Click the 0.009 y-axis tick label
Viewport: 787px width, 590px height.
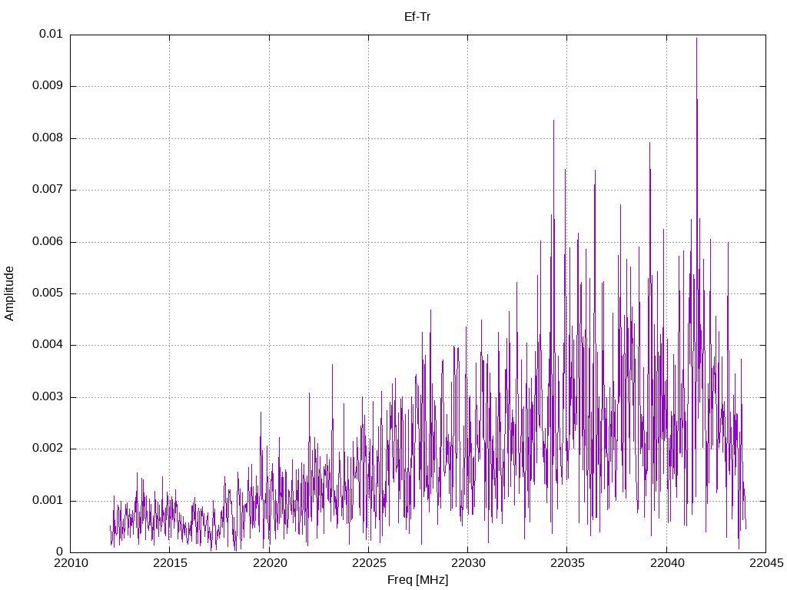point(47,86)
